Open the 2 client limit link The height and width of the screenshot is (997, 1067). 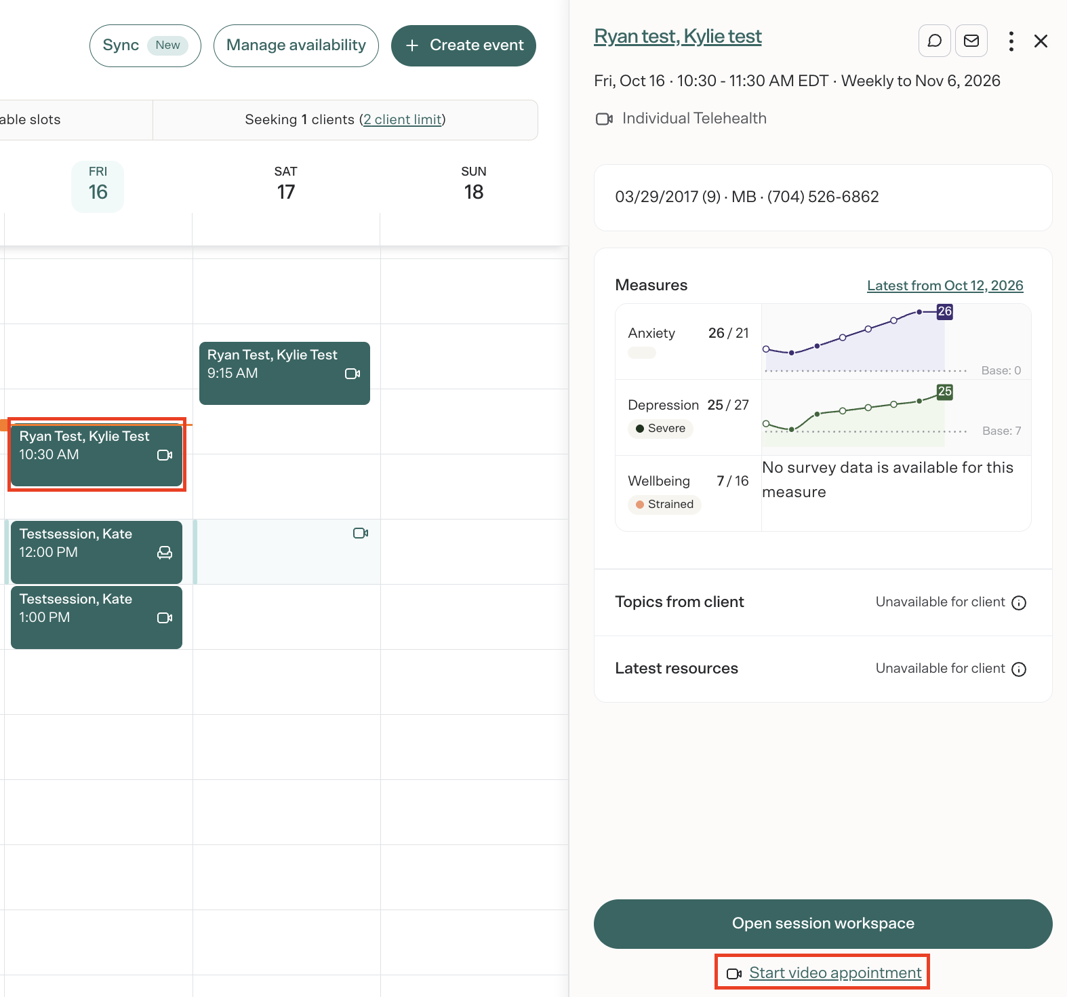pyautogui.click(x=403, y=119)
